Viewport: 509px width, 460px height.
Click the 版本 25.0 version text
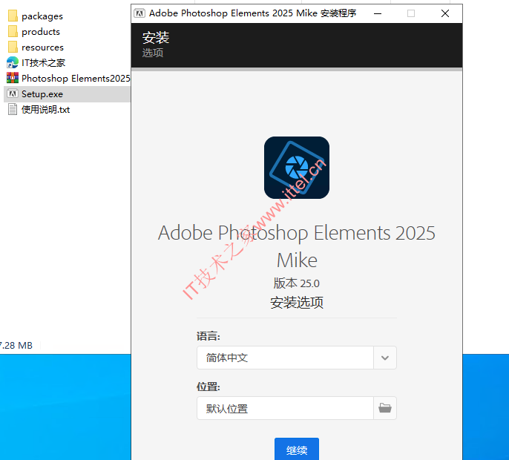click(x=296, y=283)
